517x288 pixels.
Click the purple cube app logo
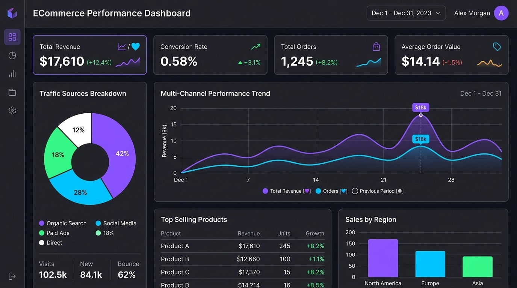(12, 13)
